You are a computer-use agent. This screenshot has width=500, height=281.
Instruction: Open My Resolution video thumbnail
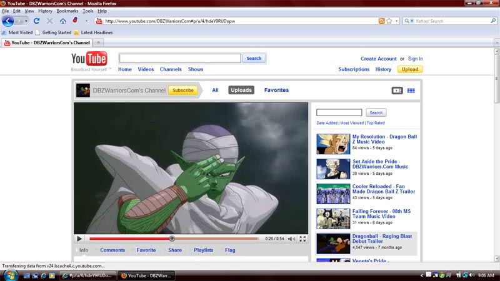click(333, 144)
